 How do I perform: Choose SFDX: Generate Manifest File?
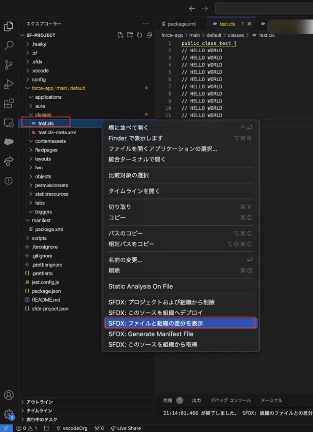(x=151, y=334)
